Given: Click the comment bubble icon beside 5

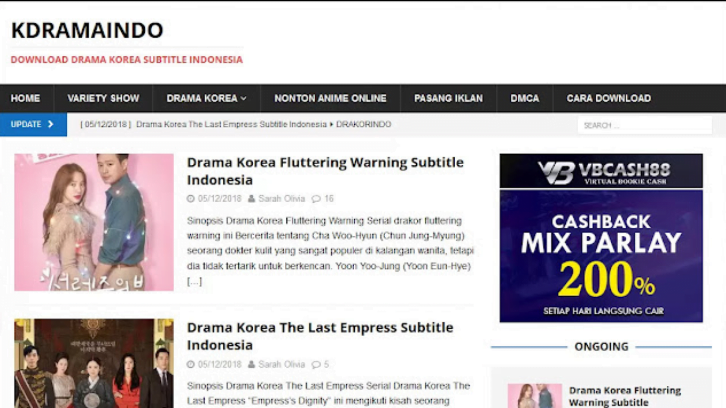Looking at the screenshot, I should click(316, 365).
